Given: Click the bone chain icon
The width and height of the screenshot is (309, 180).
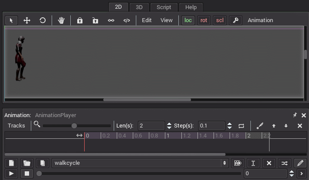Looking at the screenshot, I should pyautogui.click(x=111, y=20).
